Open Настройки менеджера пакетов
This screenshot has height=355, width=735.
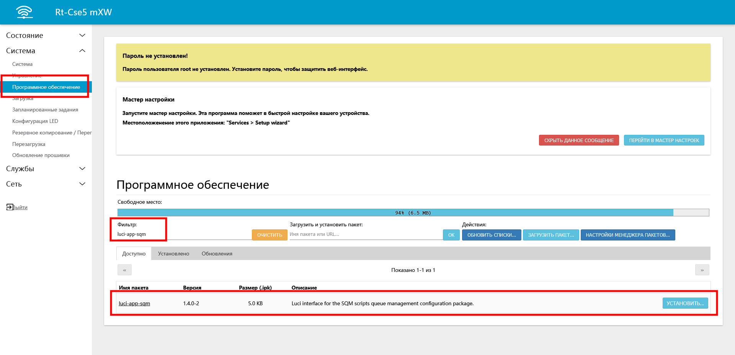[x=628, y=235]
